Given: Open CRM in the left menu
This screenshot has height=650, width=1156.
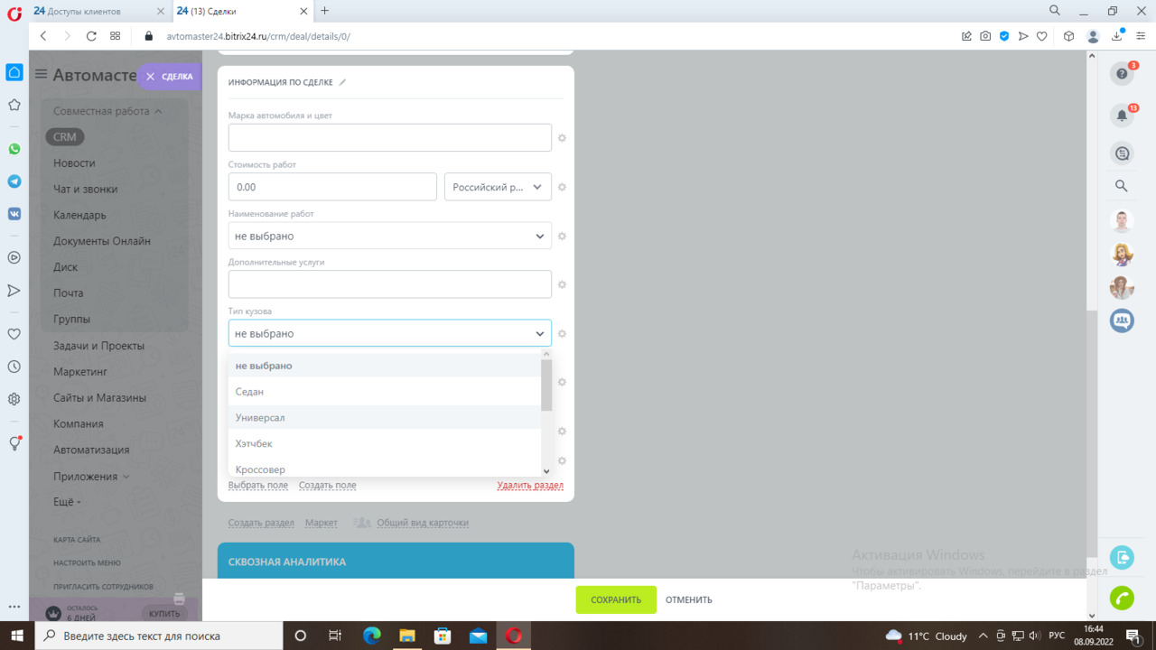Looking at the screenshot, I should pyautogui.click(x=65, y=137).
